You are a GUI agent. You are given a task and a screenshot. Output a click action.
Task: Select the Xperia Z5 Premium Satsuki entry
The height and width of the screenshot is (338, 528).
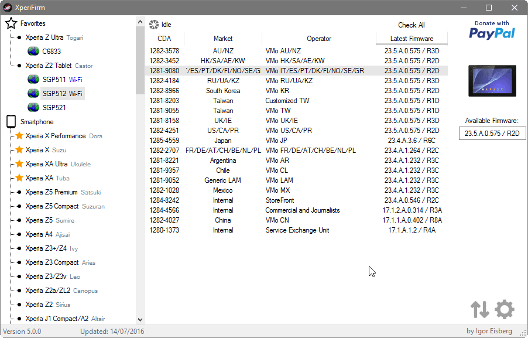(63, 192)
